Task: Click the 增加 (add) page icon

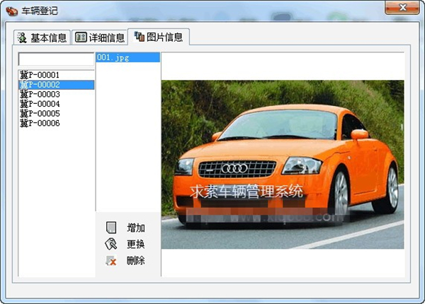Action: (110, 228)
